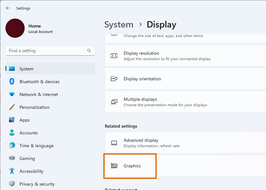
Task: Click the Home account profile picture
Action: coord(15,28)
